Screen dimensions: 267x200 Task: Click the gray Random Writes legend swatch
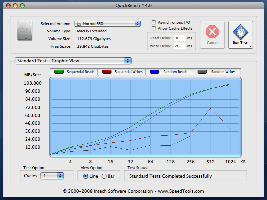[x=202, y=72]
